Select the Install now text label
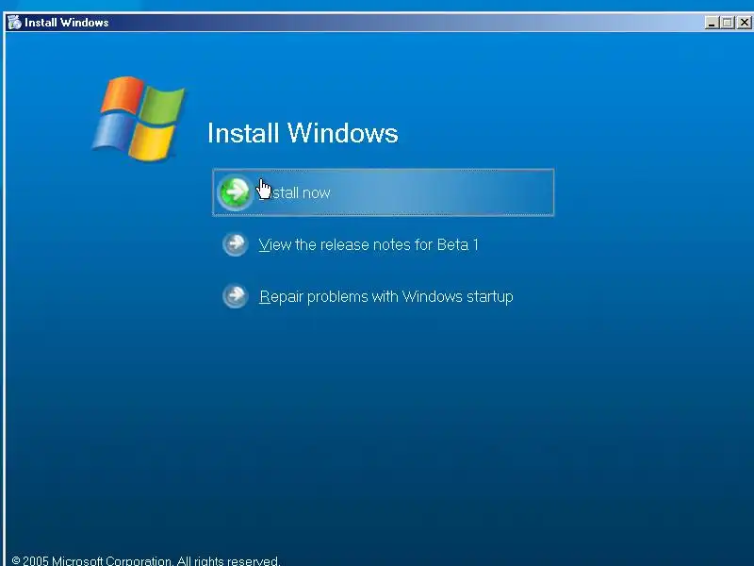 (294, 193)
